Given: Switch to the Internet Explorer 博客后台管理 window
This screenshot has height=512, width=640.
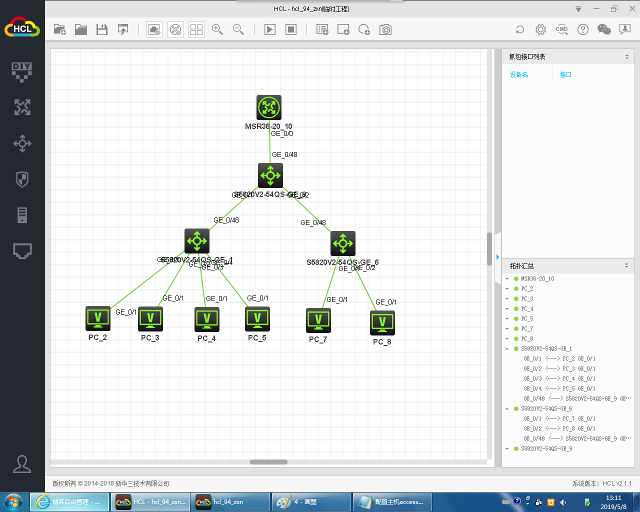Looking at the screenshot, I should [69, 502].
